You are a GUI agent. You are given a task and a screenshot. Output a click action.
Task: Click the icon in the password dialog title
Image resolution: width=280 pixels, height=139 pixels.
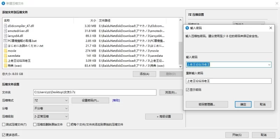click(187, 28)
